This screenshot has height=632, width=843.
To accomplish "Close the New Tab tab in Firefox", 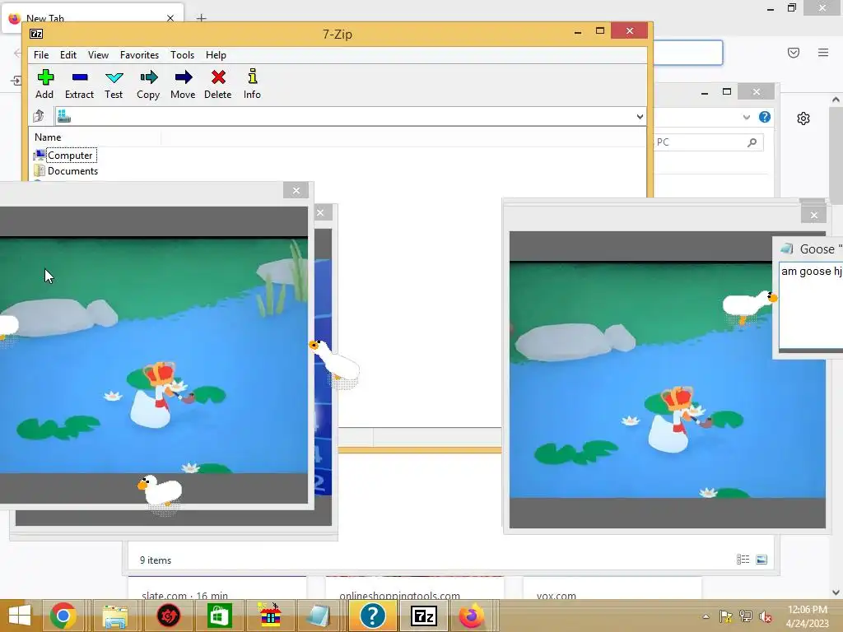I will pos(170,18).
